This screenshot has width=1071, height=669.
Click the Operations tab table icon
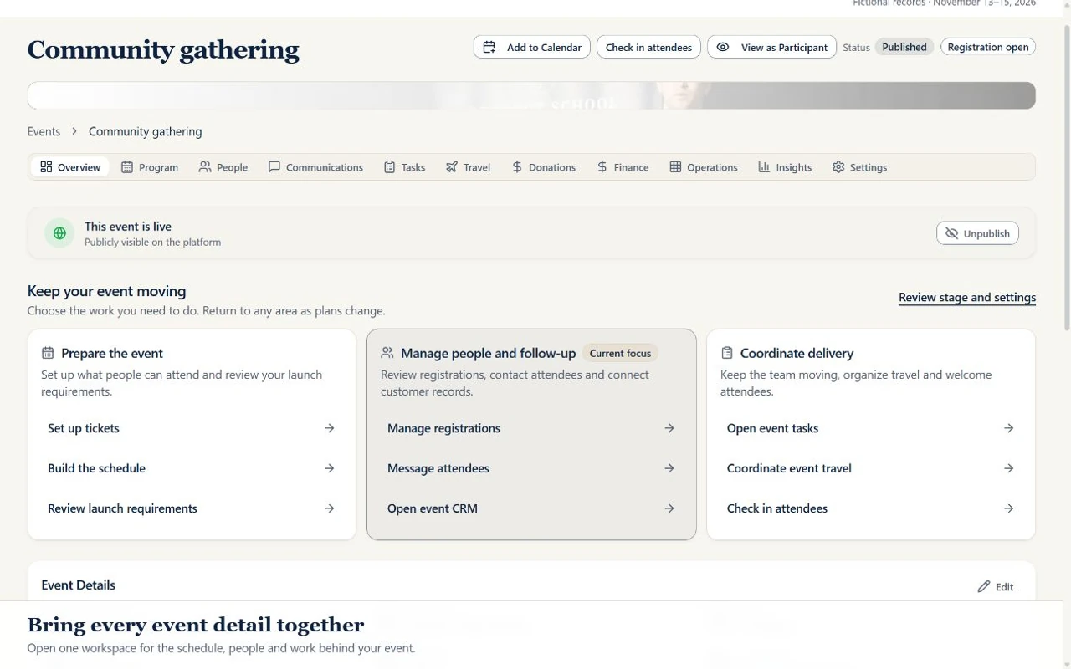(x=675, y=166)
